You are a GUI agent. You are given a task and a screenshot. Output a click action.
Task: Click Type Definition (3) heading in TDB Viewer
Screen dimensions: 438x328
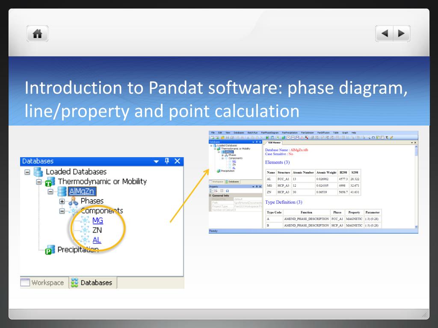coord(284,202)
